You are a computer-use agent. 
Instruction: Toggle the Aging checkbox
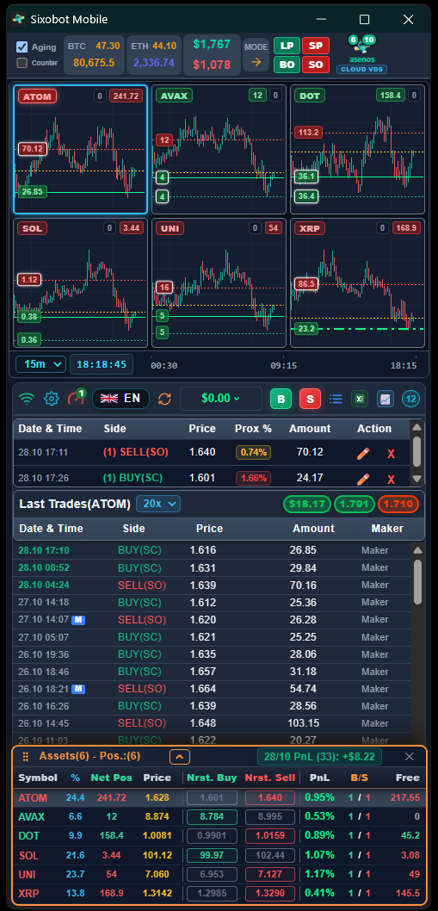pyautogui.click(x=22, y=47)
